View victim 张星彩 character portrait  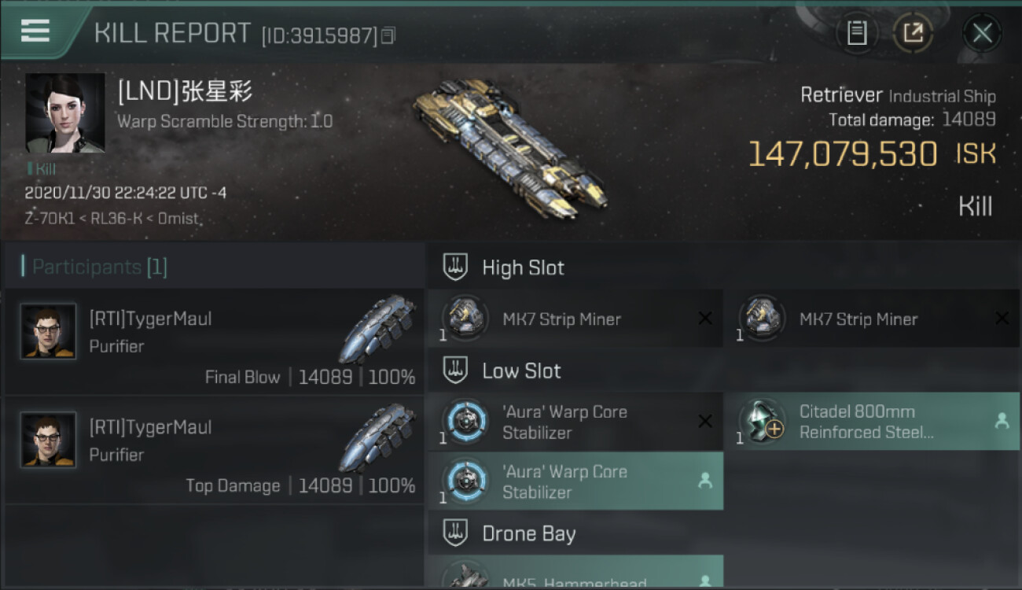(65, 113)
